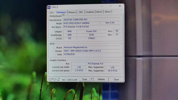Click the Current Link Speed label
The image size is (178, 100).
tap(61, 71)
